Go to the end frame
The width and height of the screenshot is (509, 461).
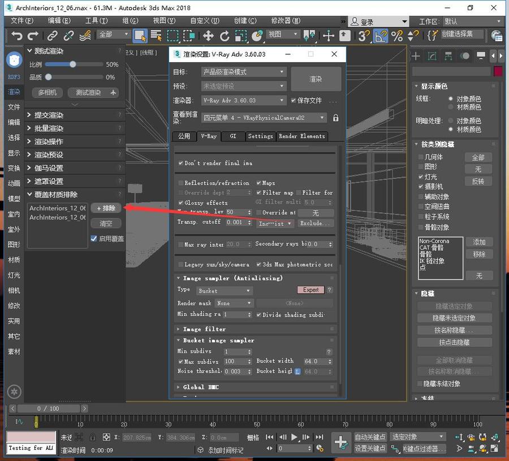(x=320, y=437)
